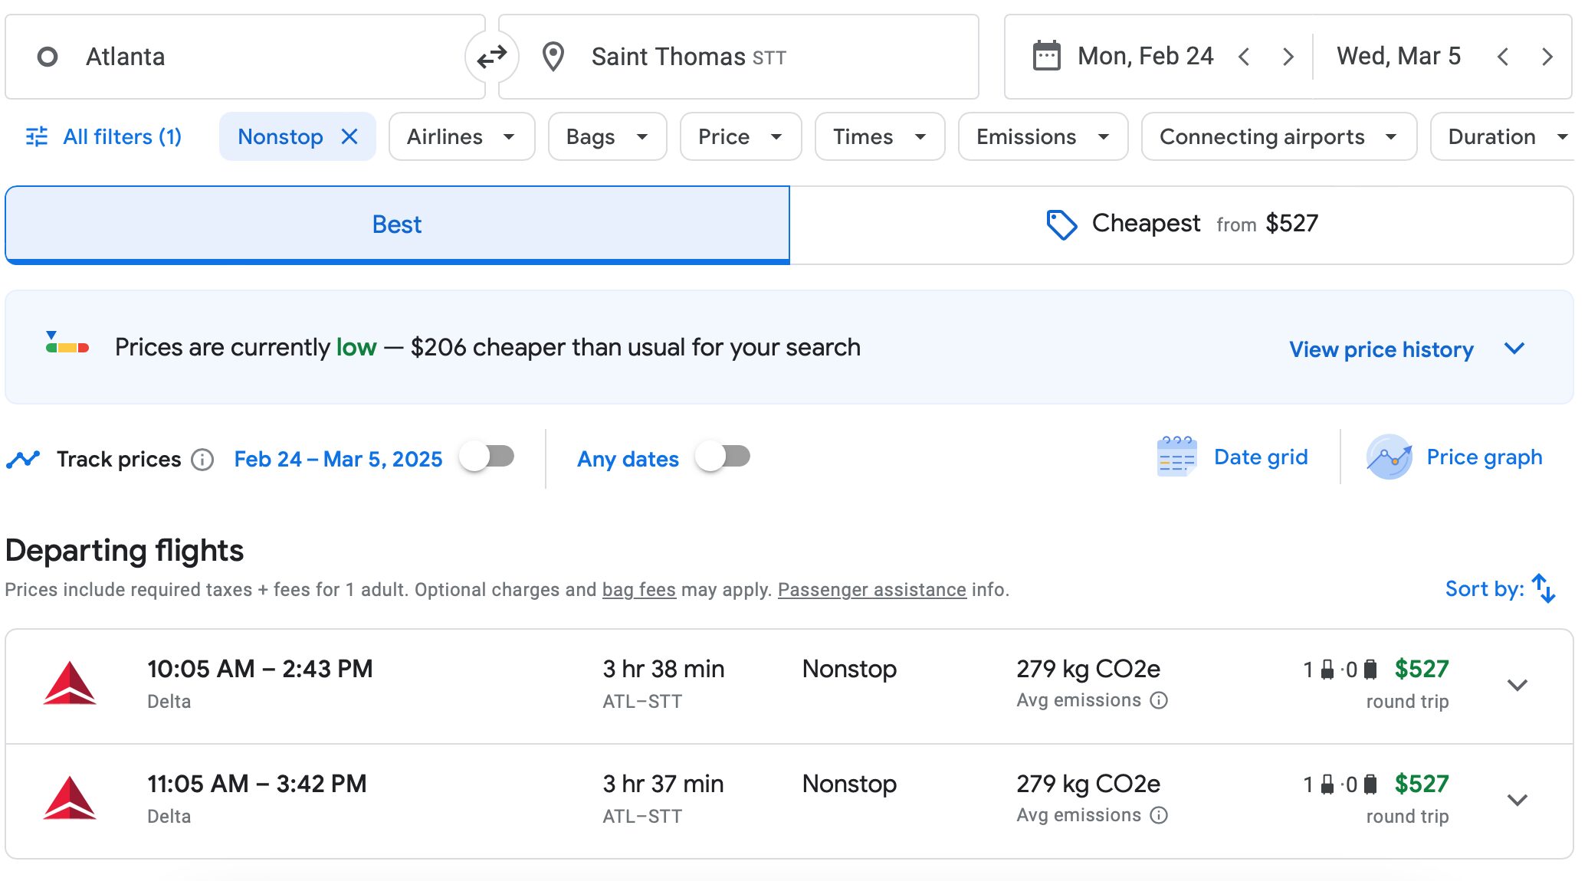Switch to the Cheapest tab
Viewport: 1588px width, 881px height.
[1181, 224]
